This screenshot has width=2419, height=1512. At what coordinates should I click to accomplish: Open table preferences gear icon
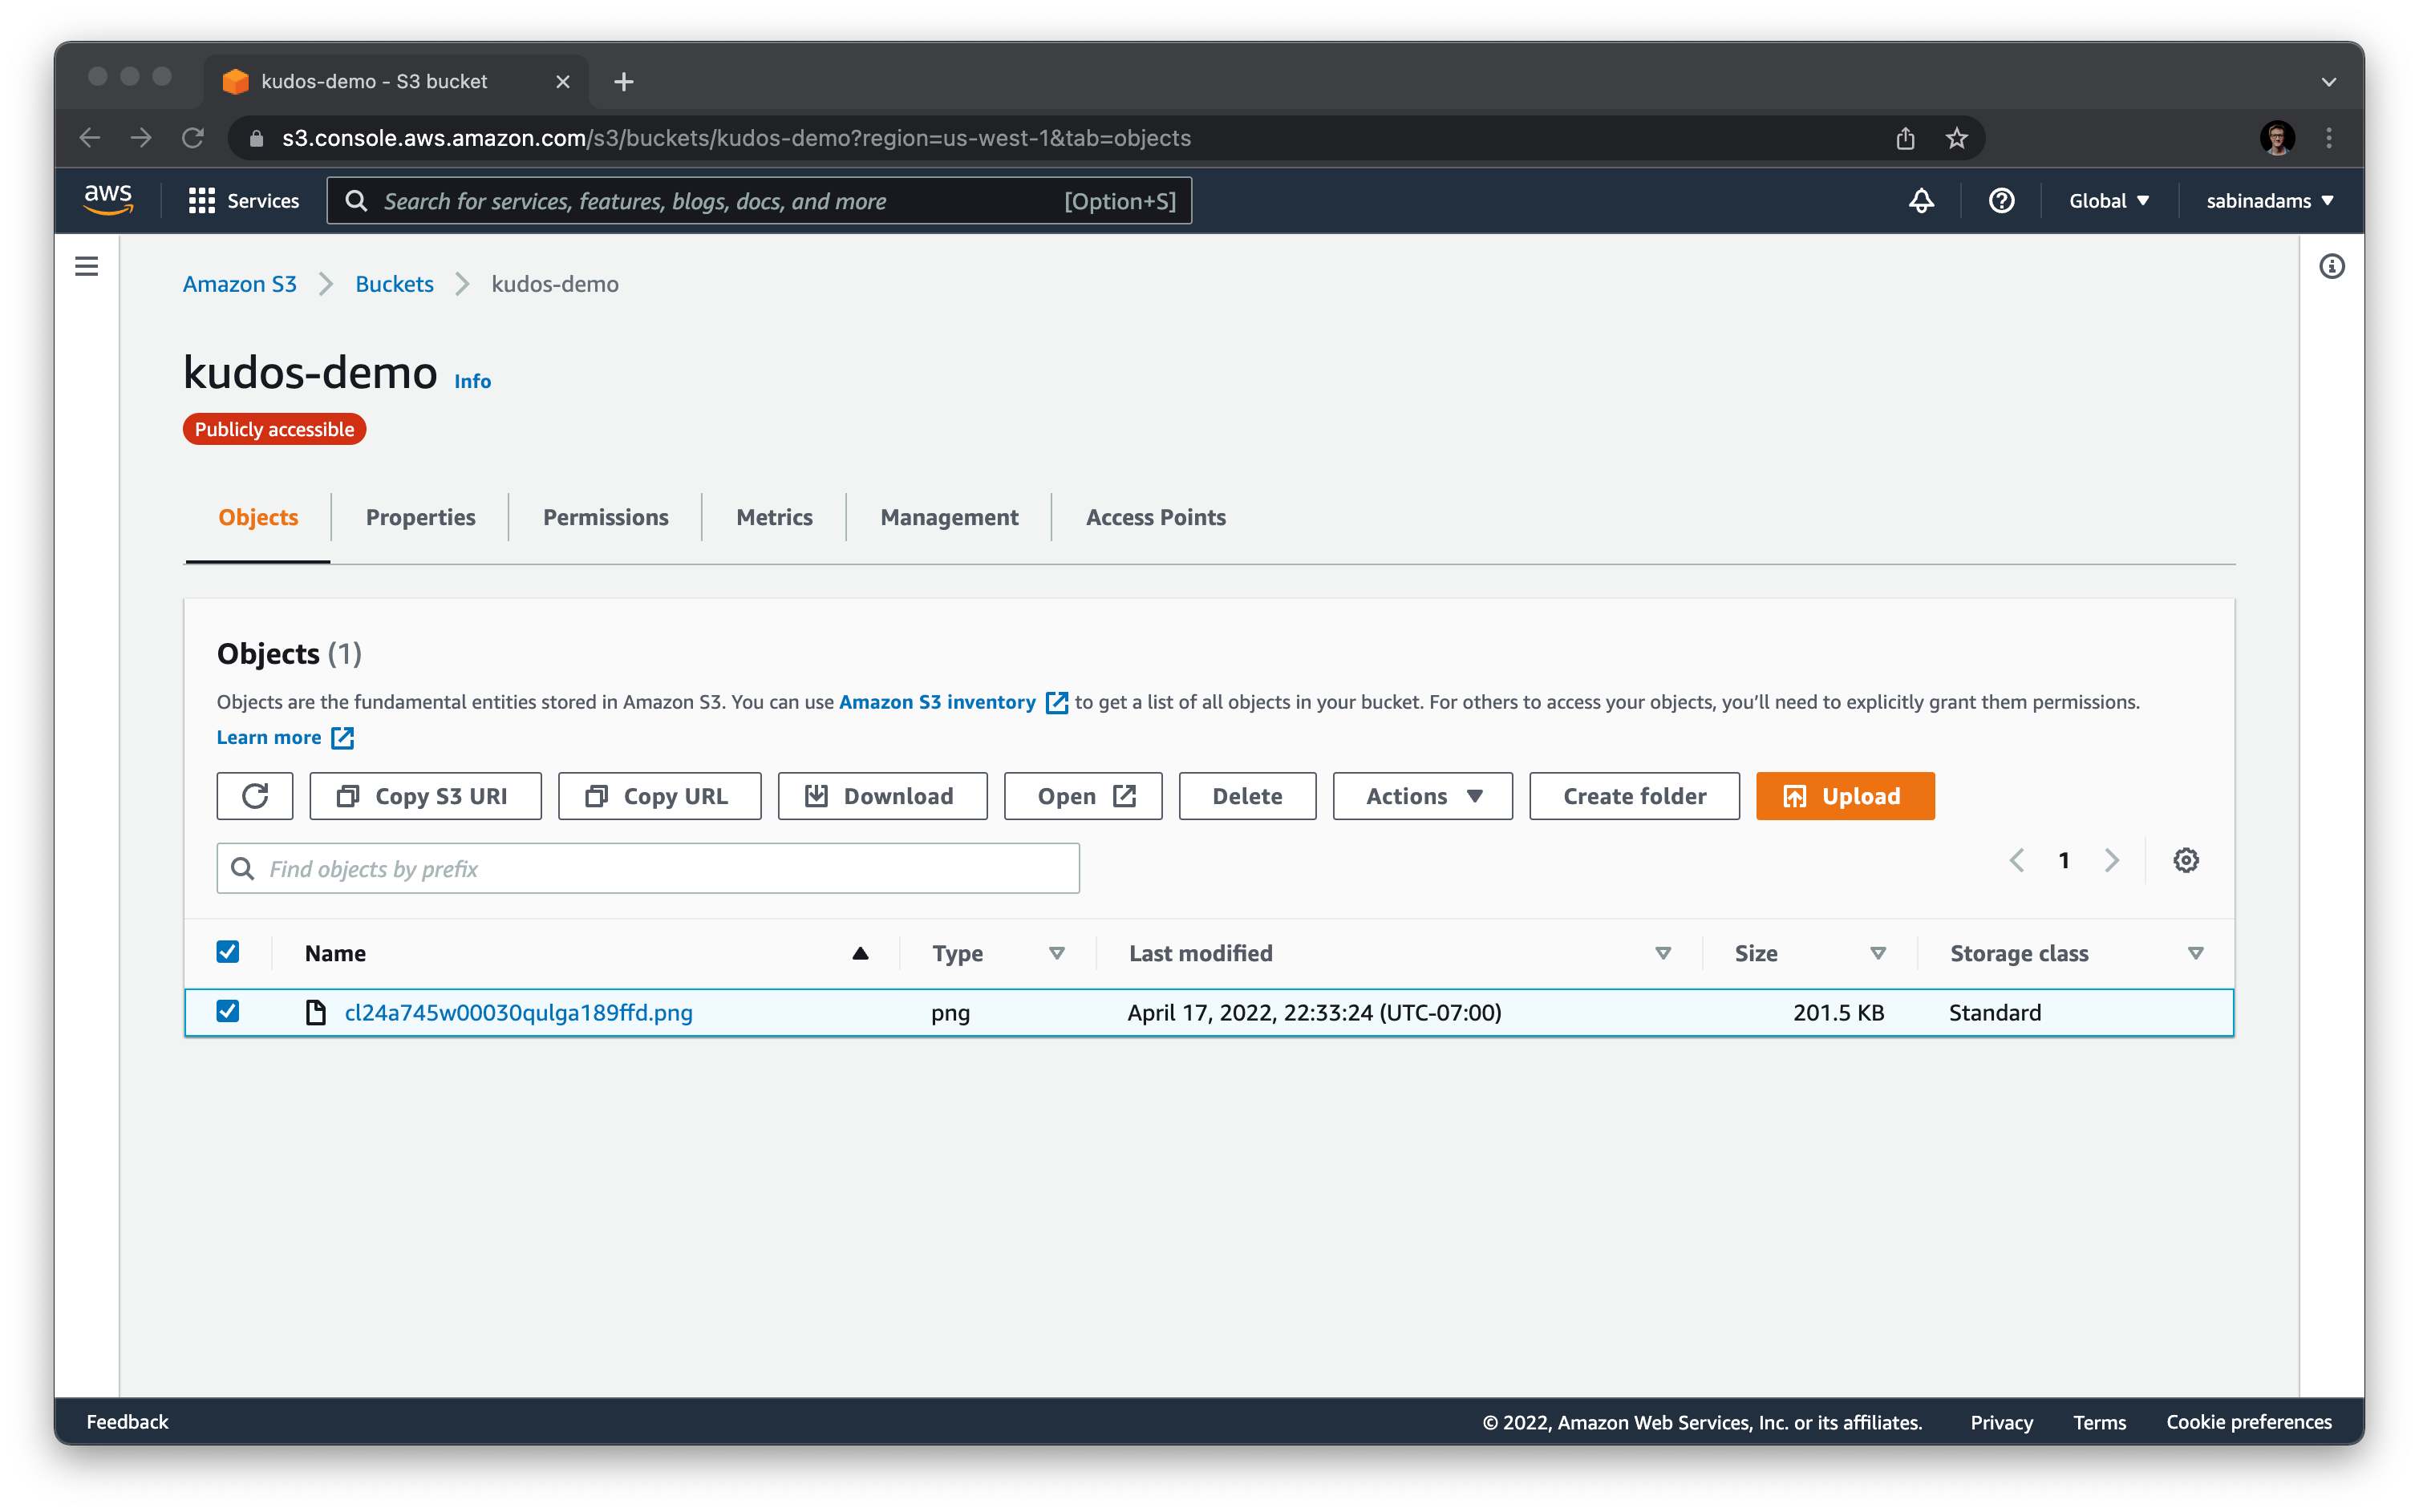[x=2185, y=860]
